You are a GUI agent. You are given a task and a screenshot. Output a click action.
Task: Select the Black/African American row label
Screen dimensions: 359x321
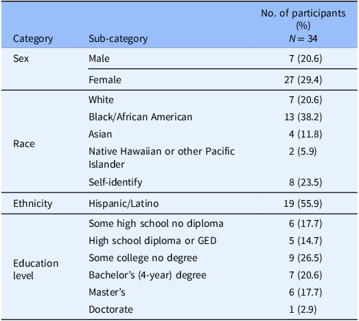click(140, 117)
